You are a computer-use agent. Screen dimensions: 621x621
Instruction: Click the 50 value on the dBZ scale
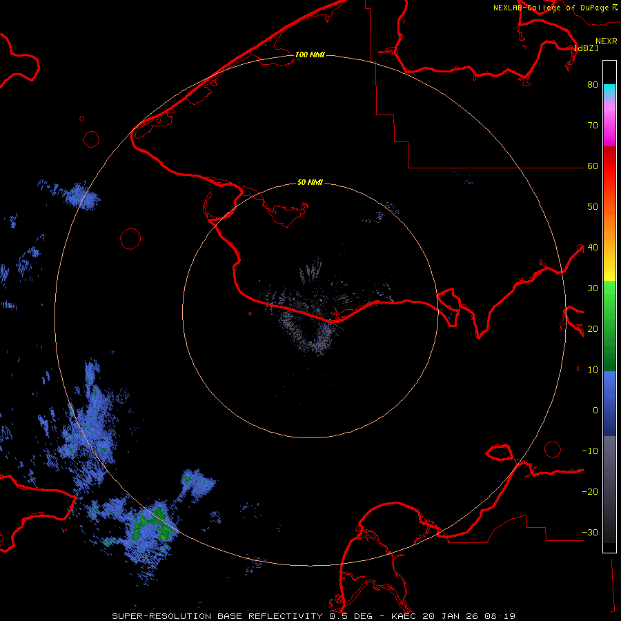[593, 207]
